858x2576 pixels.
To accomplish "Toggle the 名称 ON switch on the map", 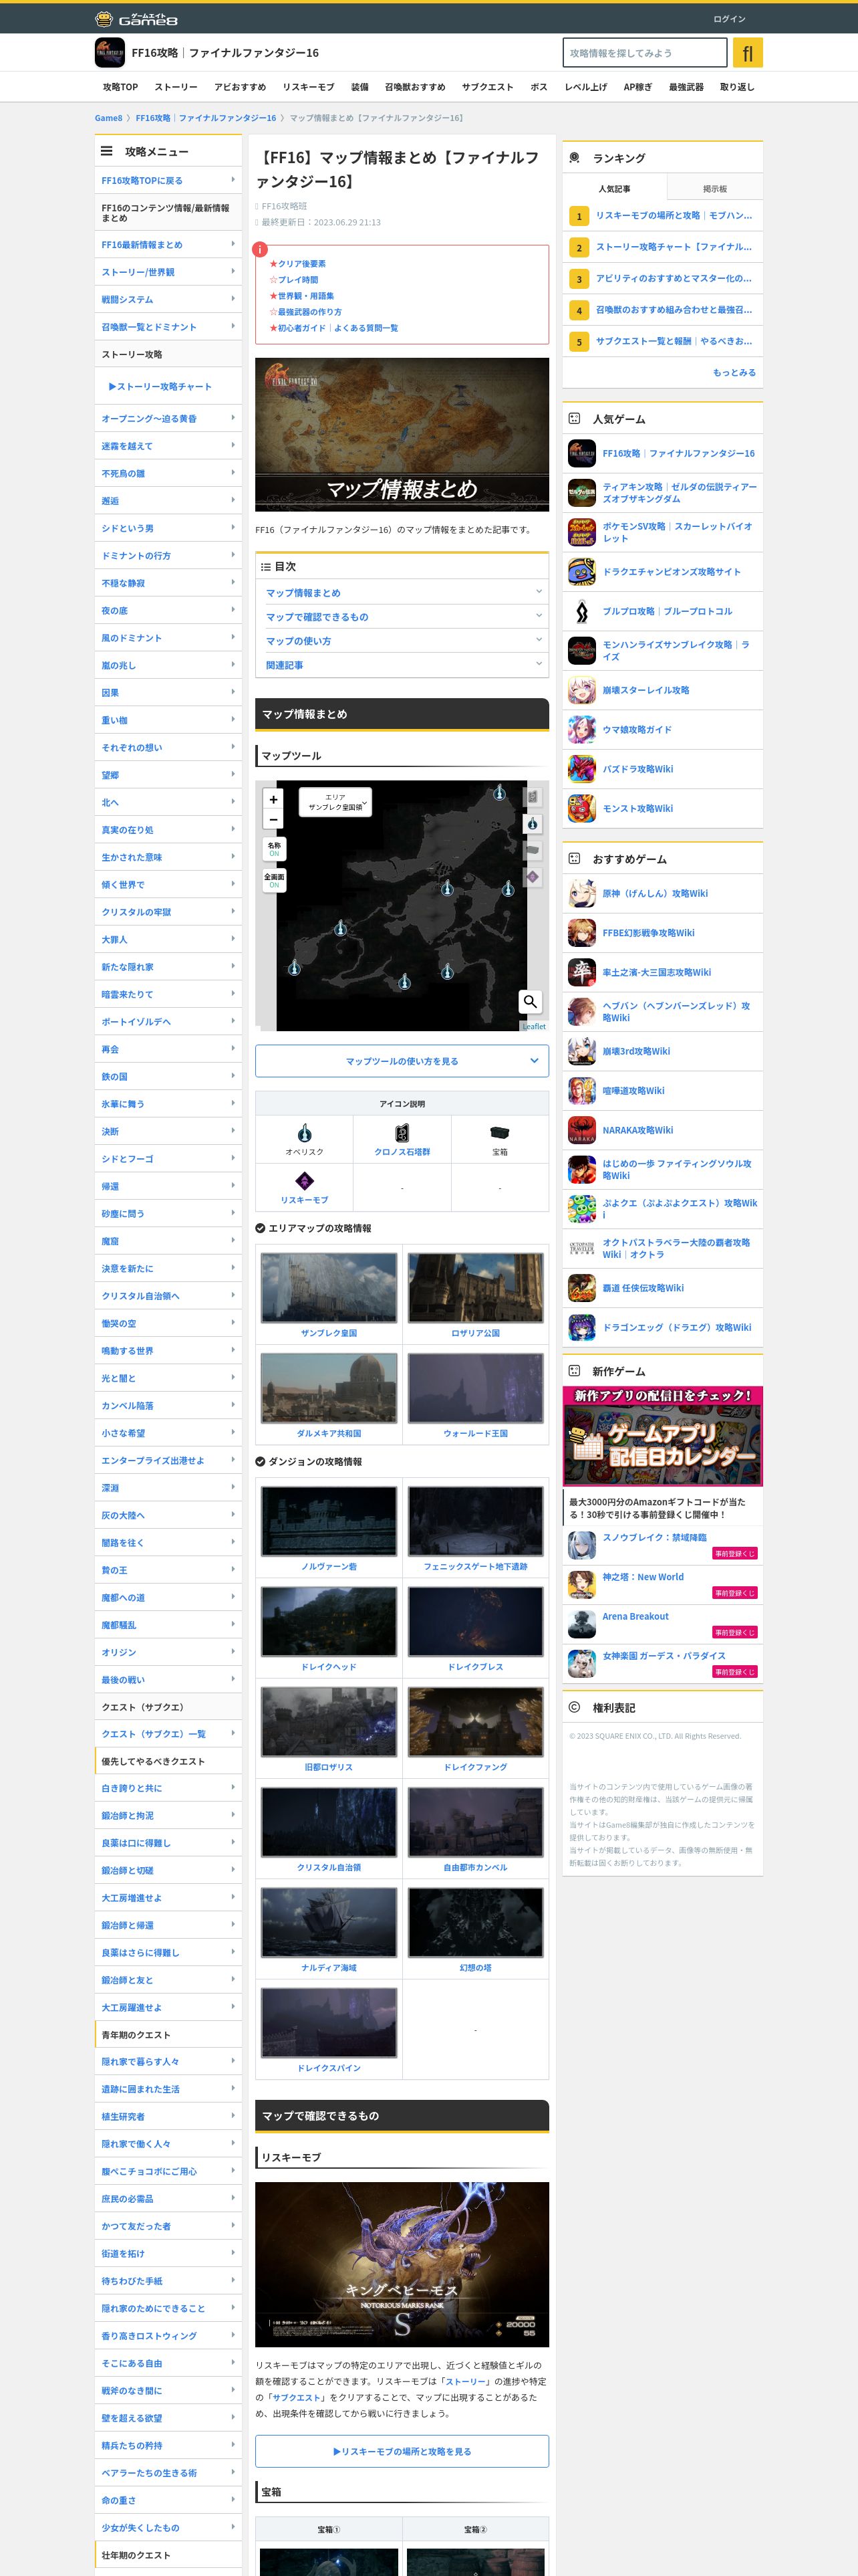I will click(x=274, y=849).
